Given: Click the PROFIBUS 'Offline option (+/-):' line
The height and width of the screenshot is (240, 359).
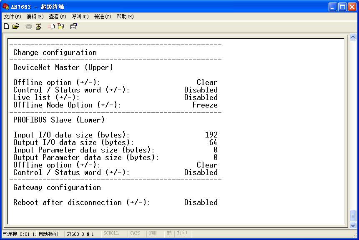Looking at the screenshot, I should [57, 165].
